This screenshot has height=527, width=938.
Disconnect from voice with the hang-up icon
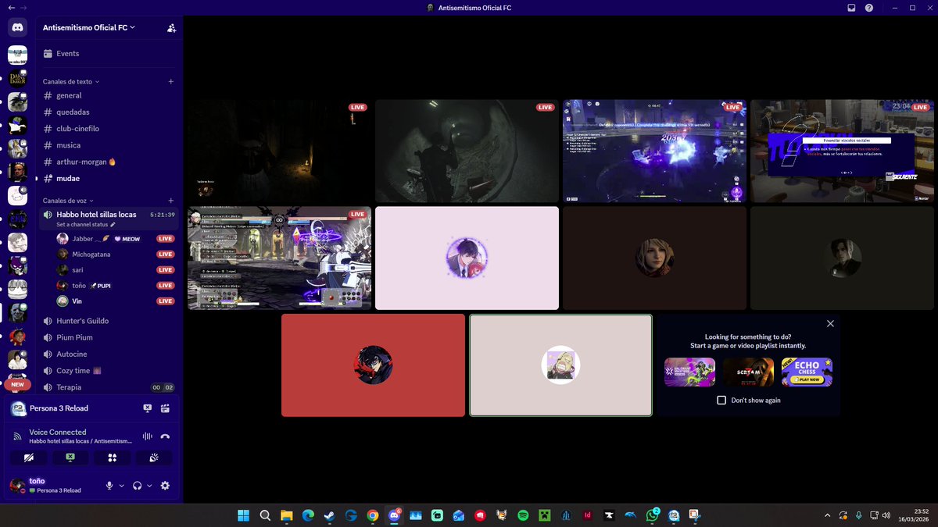[165, 436]
